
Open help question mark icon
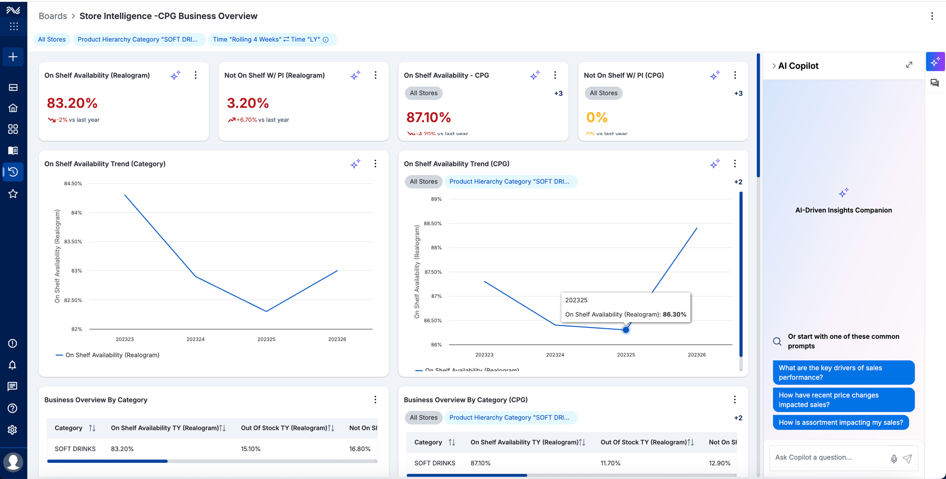click(x=13, y=408)
